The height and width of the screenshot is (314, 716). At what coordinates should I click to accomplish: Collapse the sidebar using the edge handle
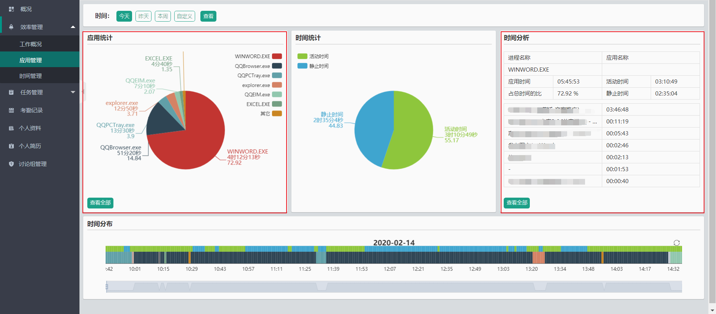(84, 91)
